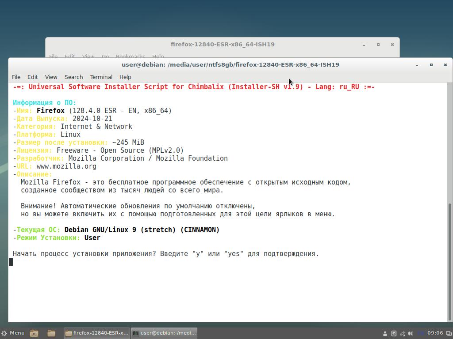This screenshot has width=453, height=339.
Task: Click the 'Описание:' label
Action: pos(35,174)
